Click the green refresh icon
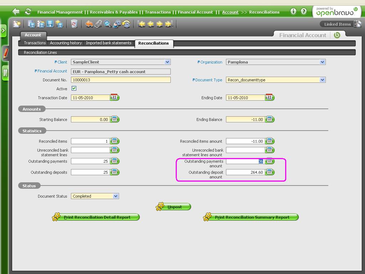Image resolution: width=365 pixels, height=274 pixels. (28, 11)
